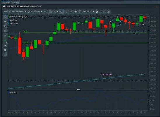The width and height of the screenshot is (160, 117).
Task: Open the Intervalos de fechas dropdown
Action: pyautogui.click(x=19, y=12)
